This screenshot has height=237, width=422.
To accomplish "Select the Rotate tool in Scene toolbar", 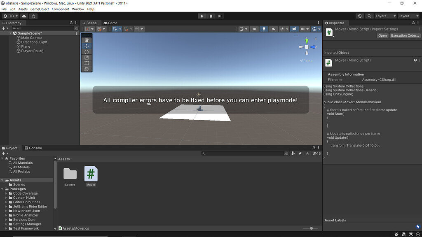I will coord(87,52).
